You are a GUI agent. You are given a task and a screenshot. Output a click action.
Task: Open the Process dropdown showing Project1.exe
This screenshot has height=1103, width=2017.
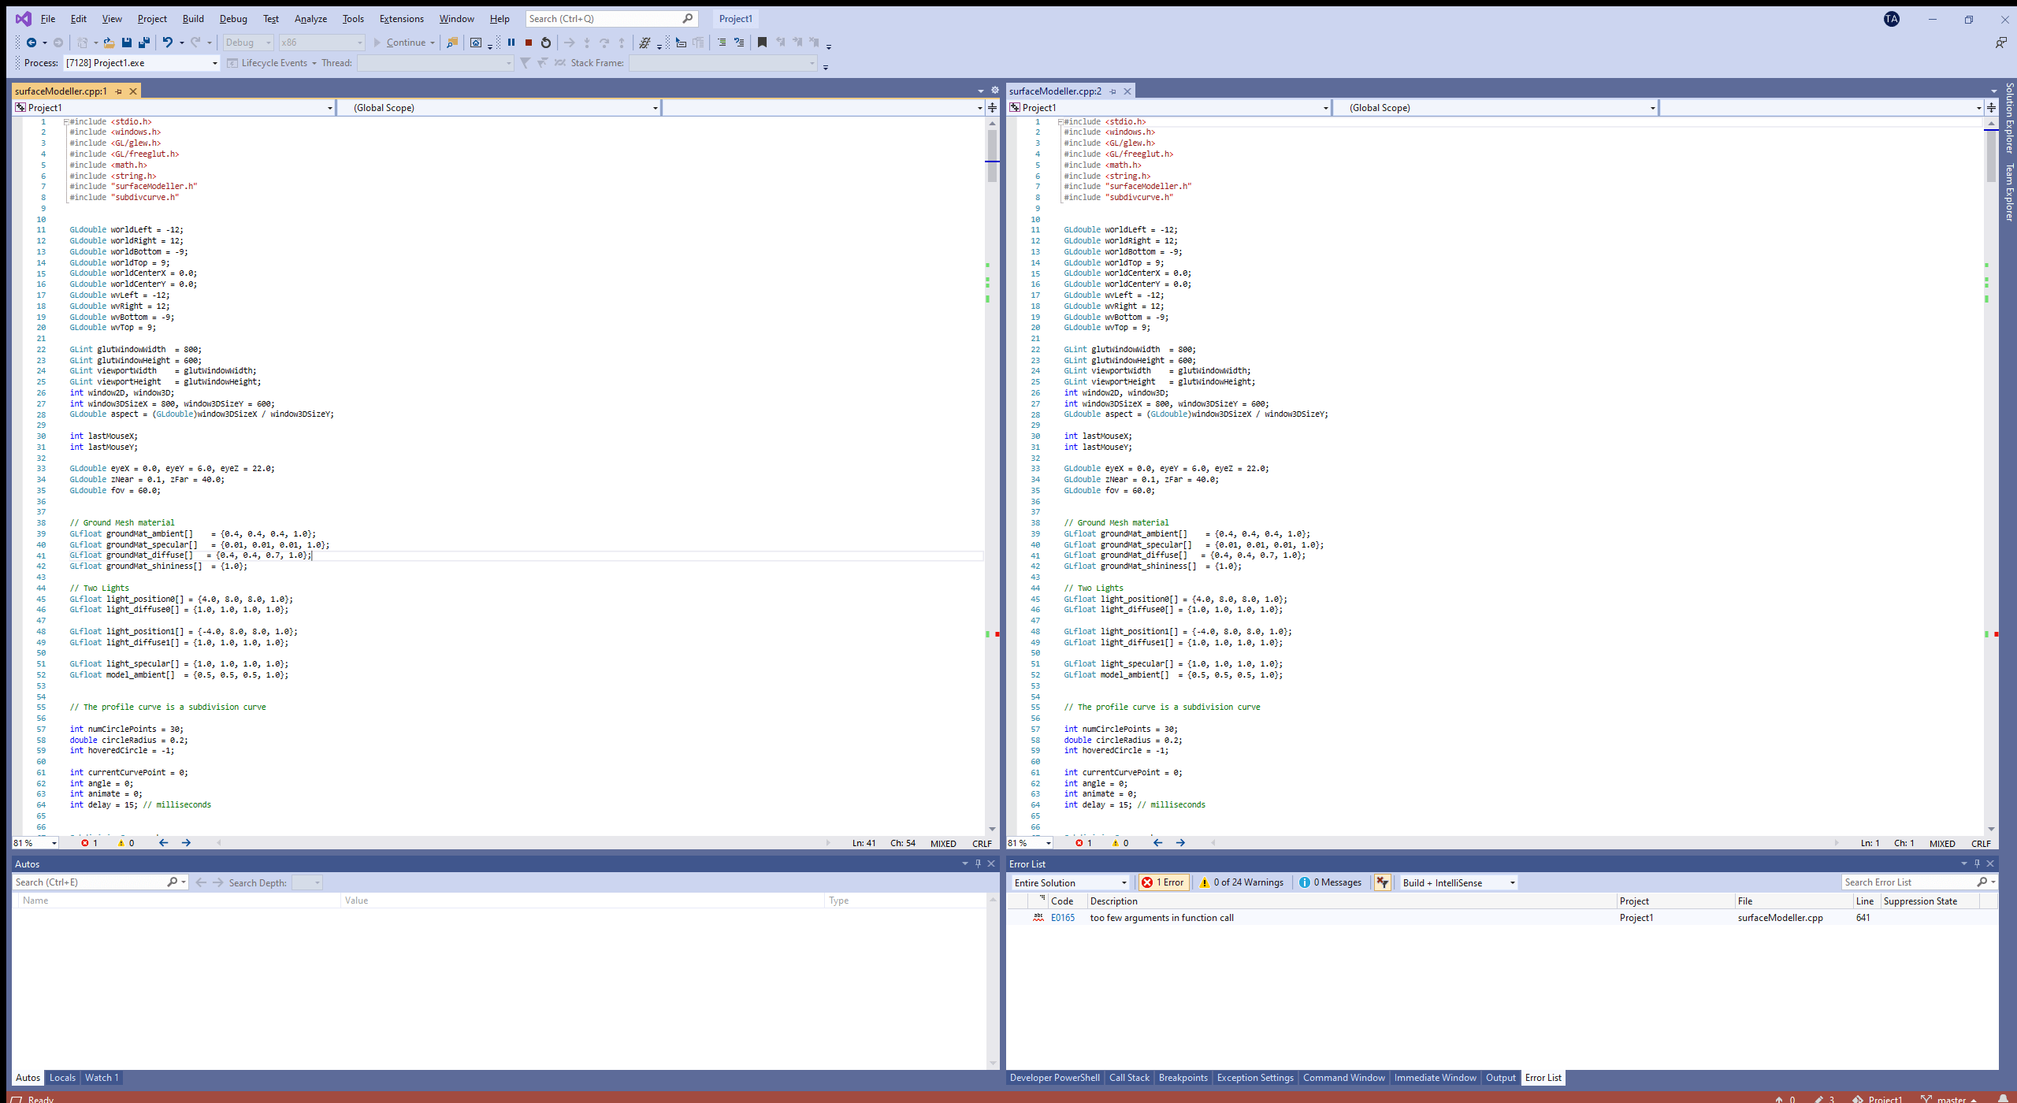[141, 63]
